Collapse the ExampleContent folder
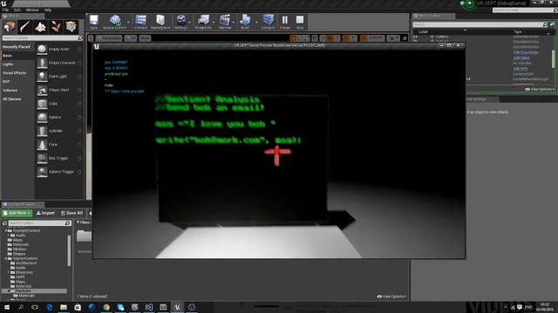Viewport: 558px width, 313px height. pos(6,230)
